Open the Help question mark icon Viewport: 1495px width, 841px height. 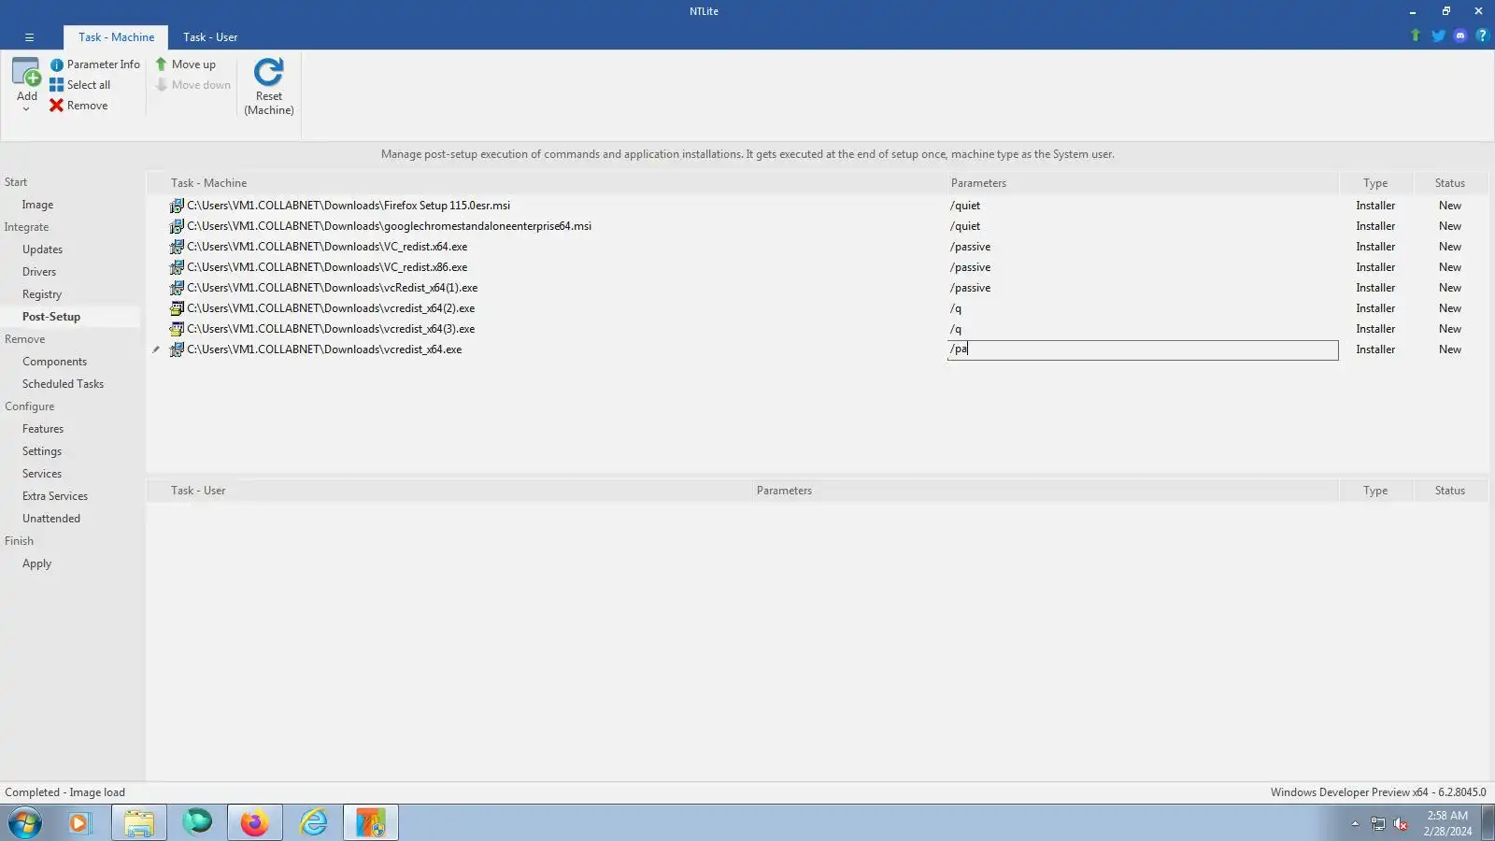(1482, 36)
